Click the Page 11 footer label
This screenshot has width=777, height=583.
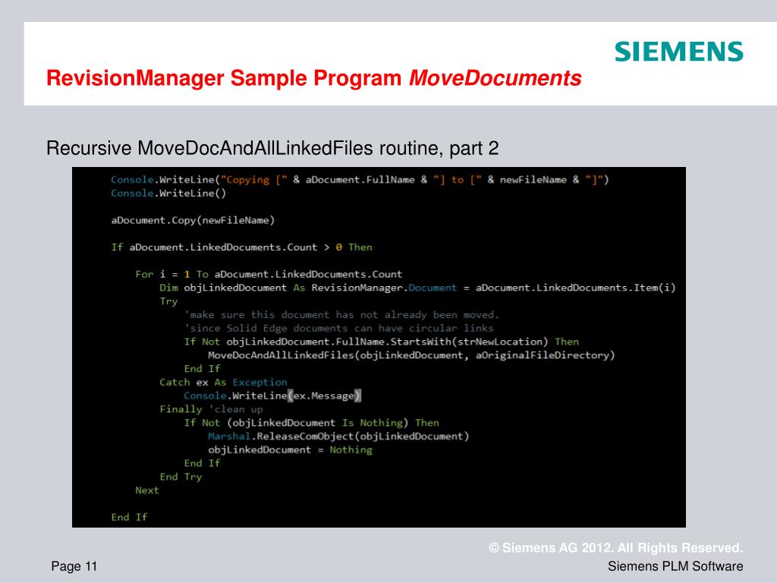[74, 566]
